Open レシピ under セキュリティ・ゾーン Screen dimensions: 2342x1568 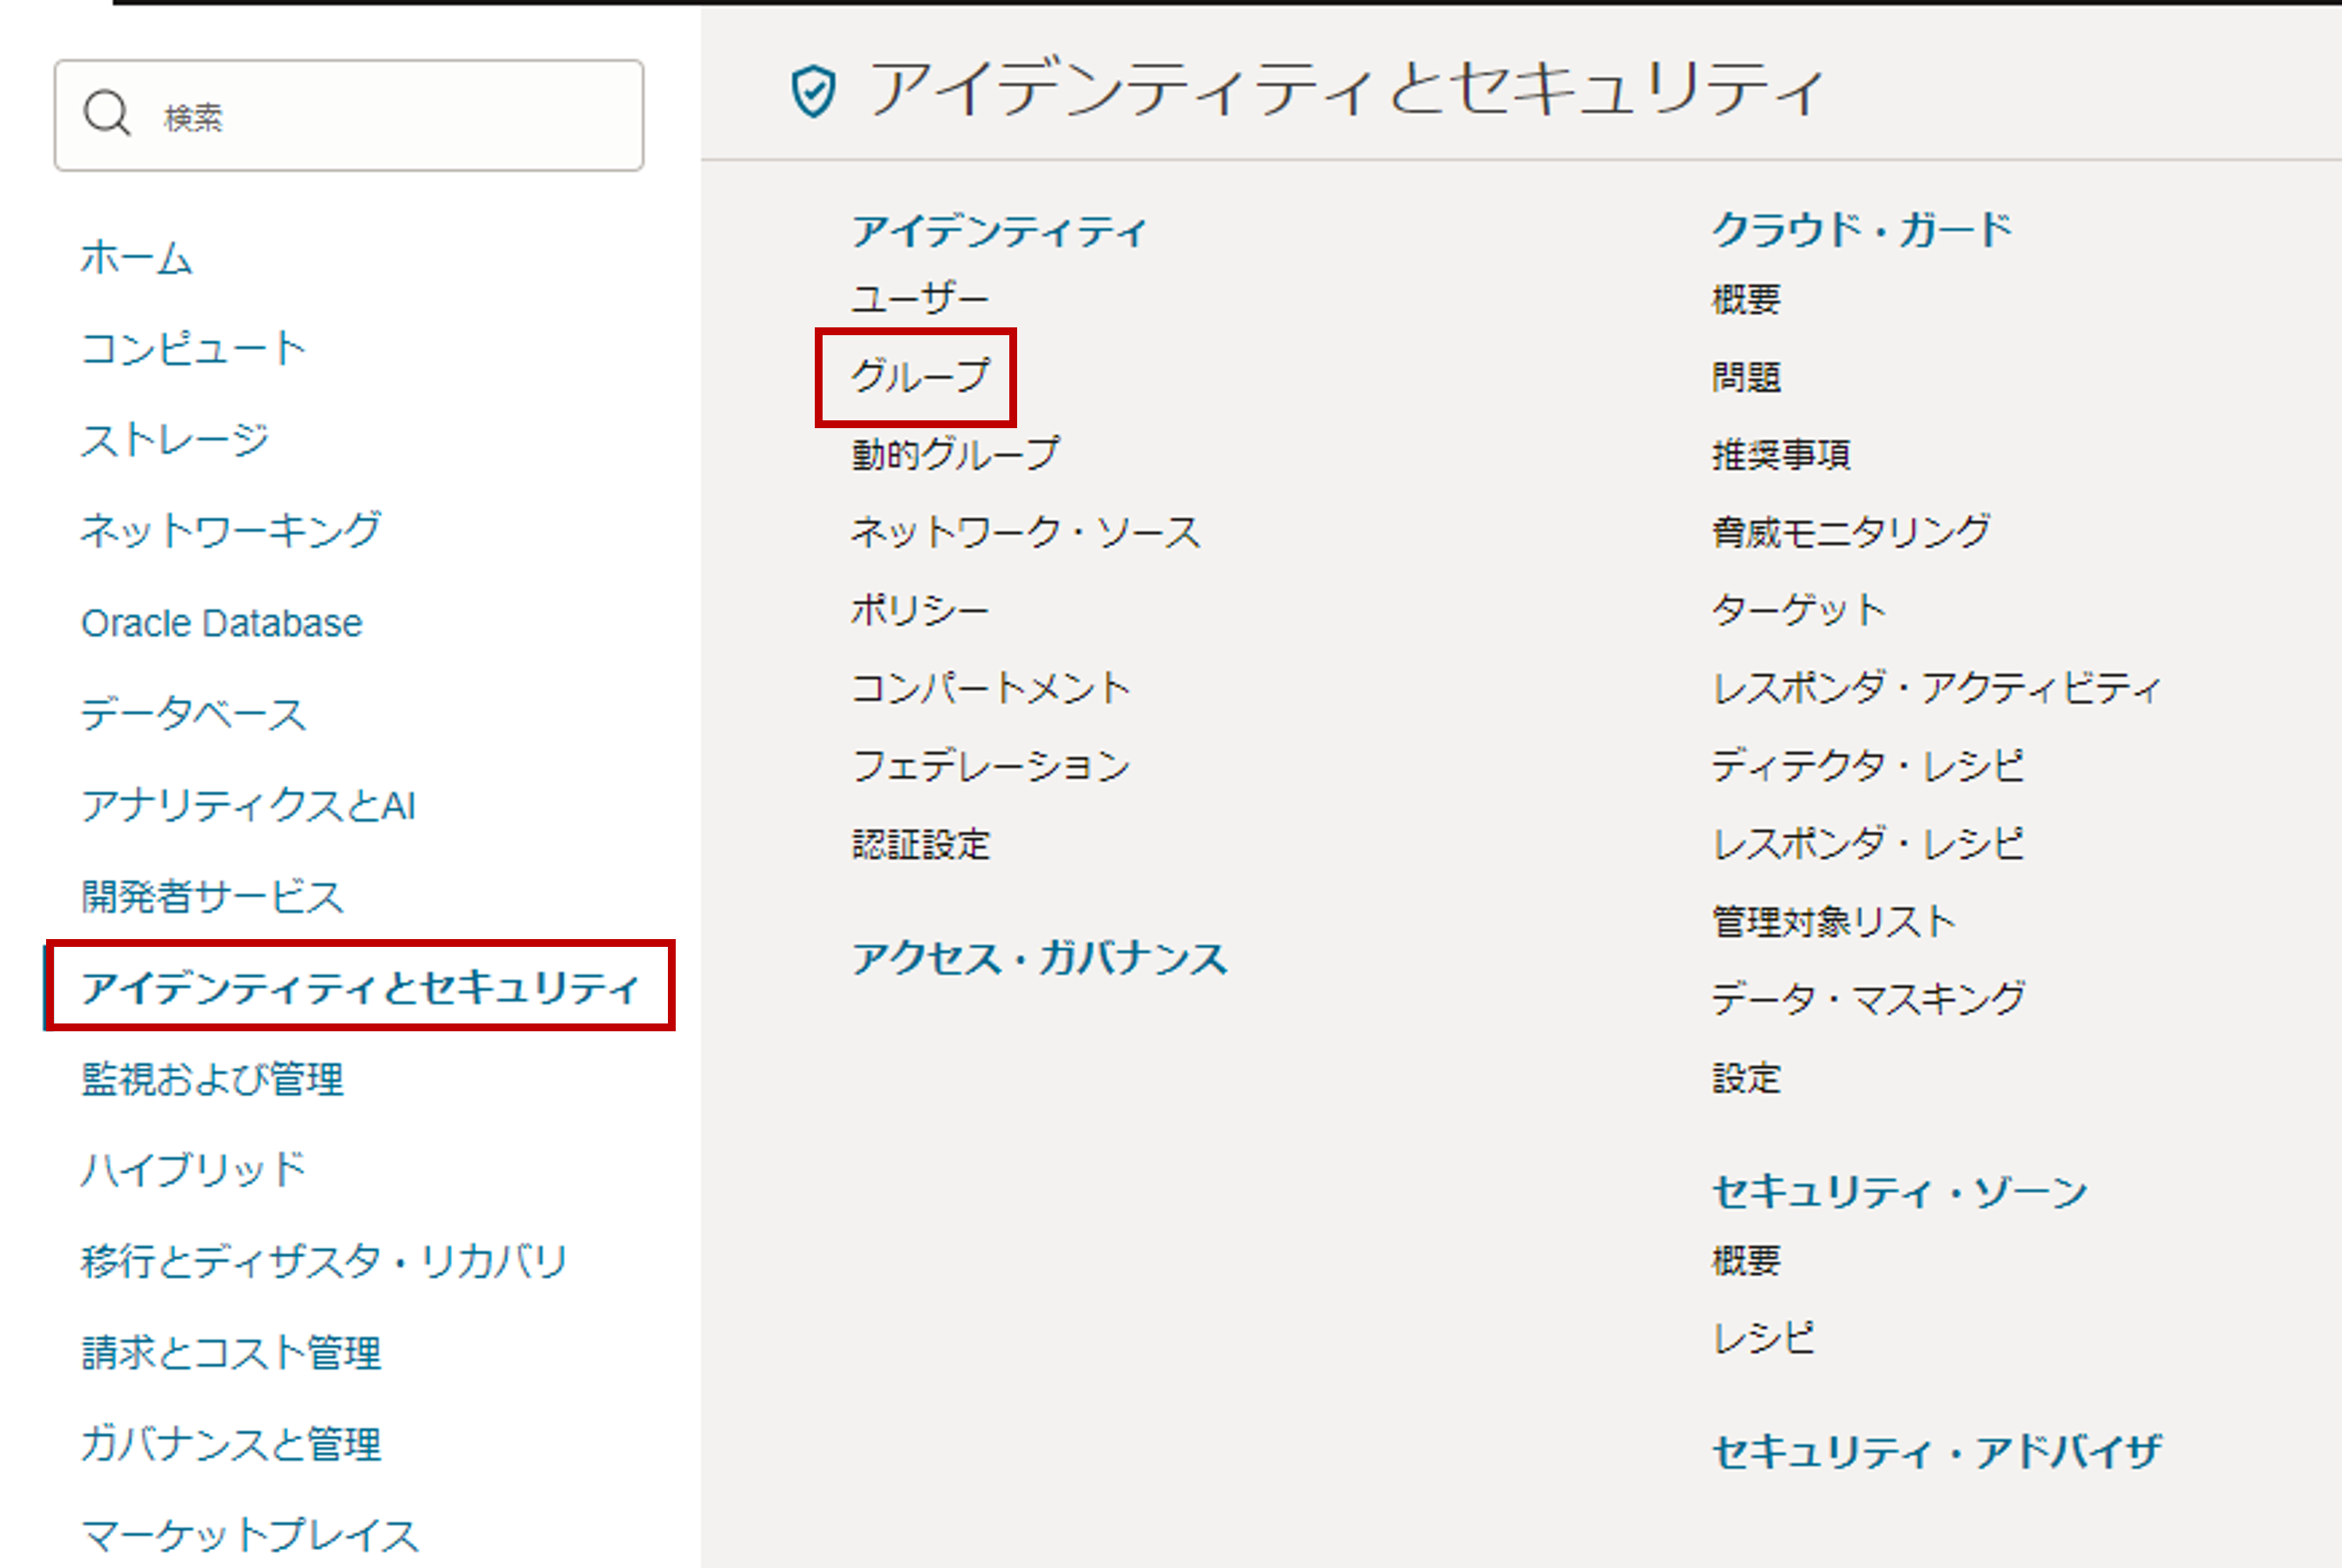[x=1764, y=1338]
